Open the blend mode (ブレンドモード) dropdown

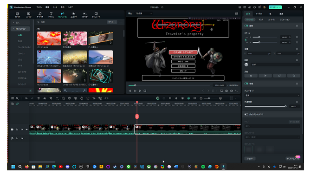272,95
